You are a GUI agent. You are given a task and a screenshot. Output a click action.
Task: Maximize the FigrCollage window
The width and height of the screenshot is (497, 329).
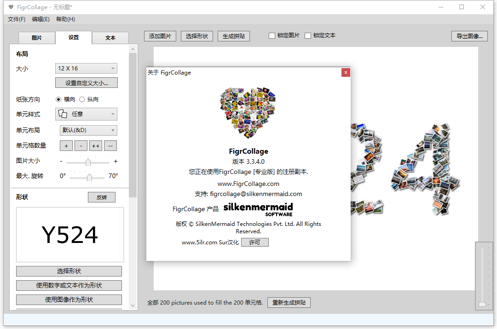462,7
